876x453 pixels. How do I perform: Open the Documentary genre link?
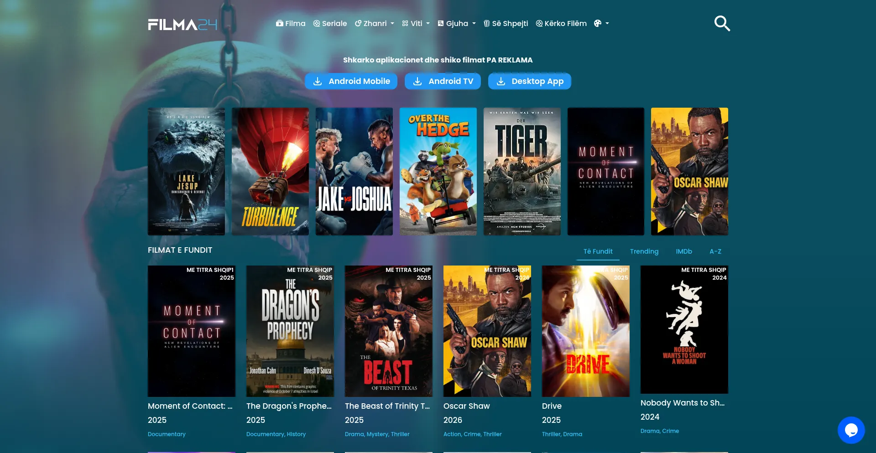tap(167, 434)
